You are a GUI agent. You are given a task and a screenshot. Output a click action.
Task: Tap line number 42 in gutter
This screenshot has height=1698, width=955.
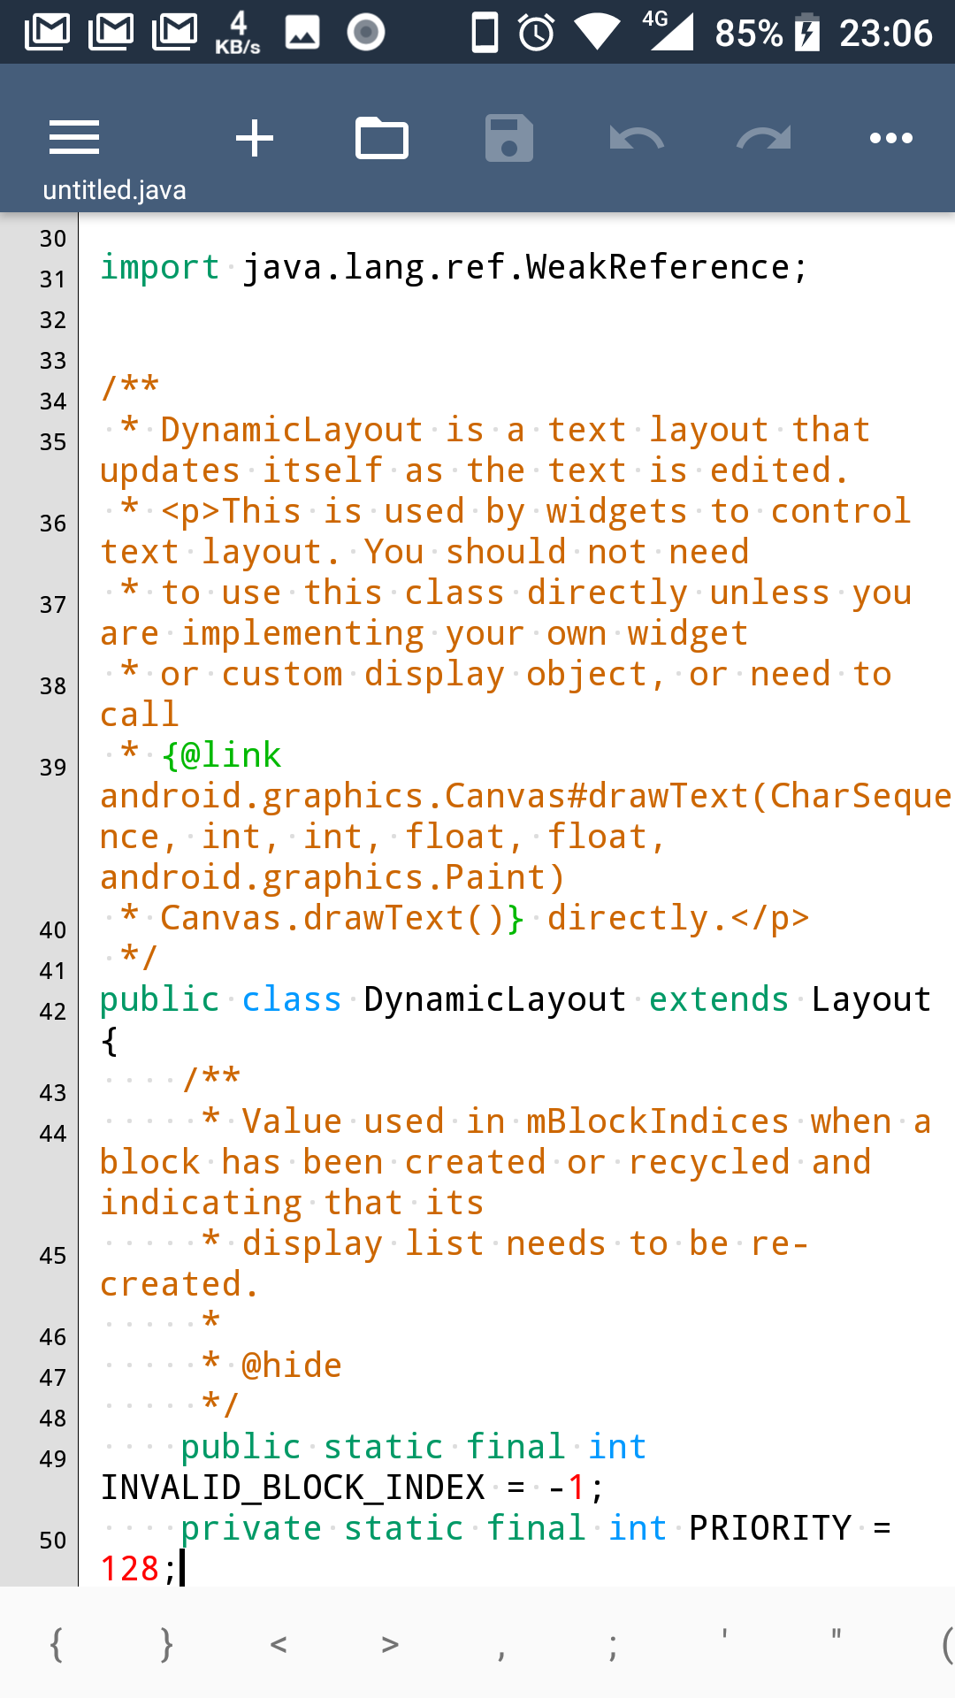click(53, 1012)
